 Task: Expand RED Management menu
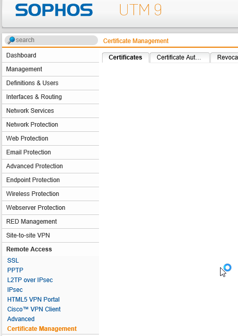[x=51, y=222]
